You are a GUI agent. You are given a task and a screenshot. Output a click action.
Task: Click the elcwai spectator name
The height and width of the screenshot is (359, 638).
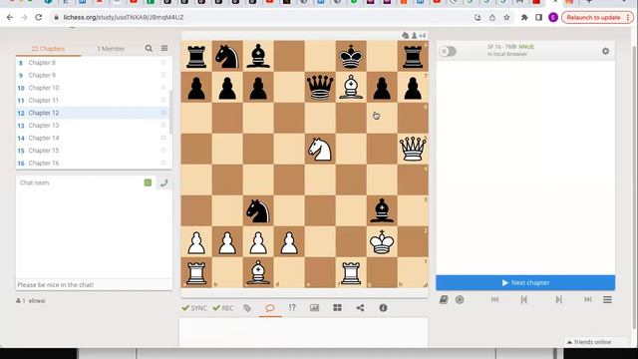click(37, 301)
